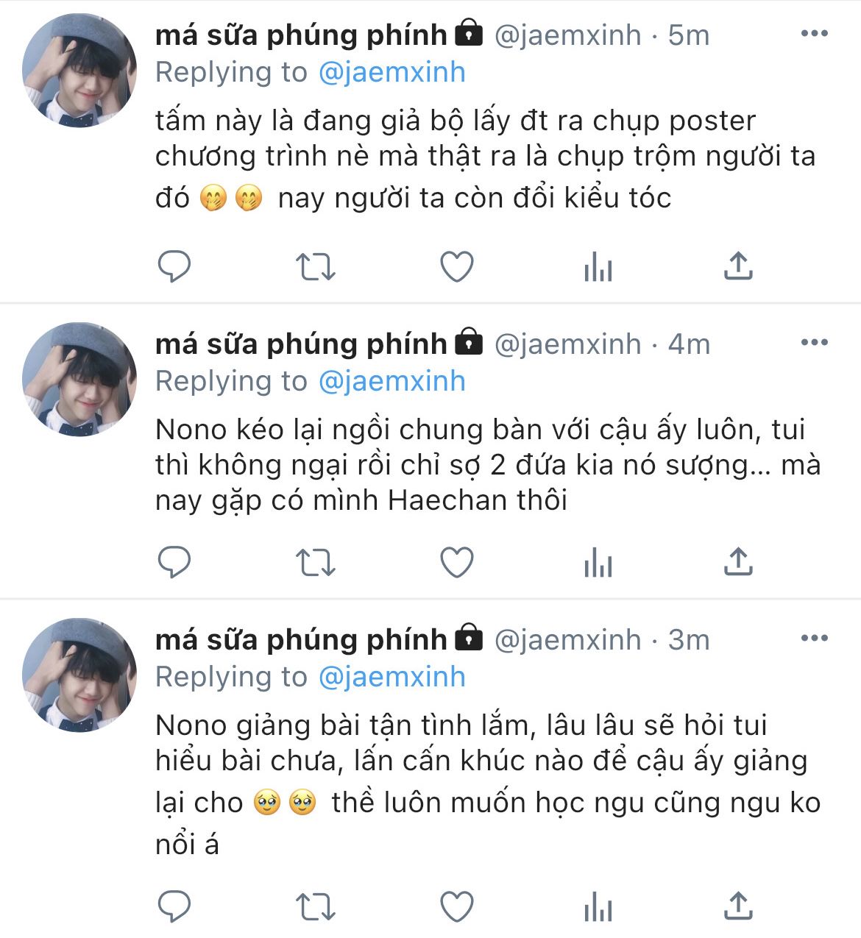Viewport: 861px width, 938px height.
Task: Like the tweet posted 5m ago
Action: (x=456, y=267)
